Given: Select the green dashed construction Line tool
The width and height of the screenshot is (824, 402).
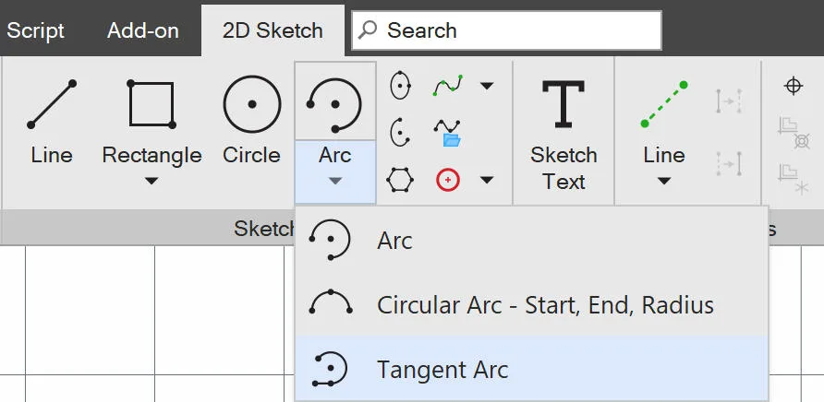Looking at the screenshot, I should [x=664, y=120].
